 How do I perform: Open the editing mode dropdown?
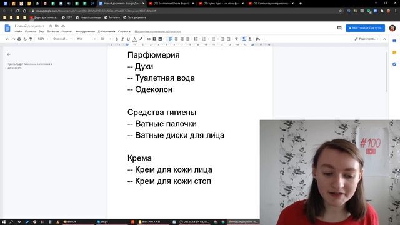point(367,39)
